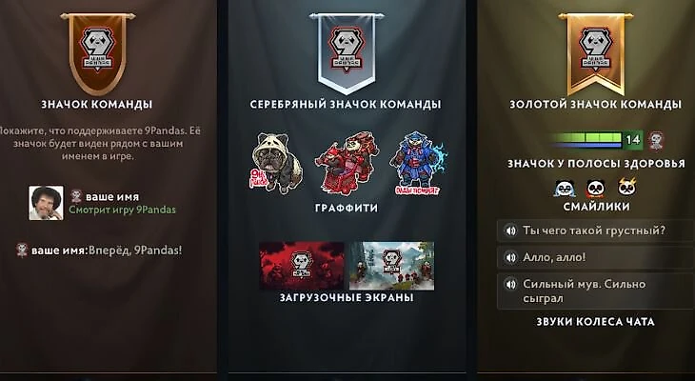Play sound icon for 'Алло, алло!'
The height and width of the screenshot is (381, 695).
[x=511, y=257]
